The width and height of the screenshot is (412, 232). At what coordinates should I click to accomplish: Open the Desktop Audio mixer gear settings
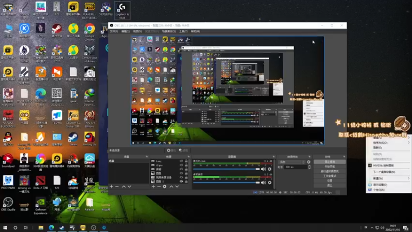[269, 183]
